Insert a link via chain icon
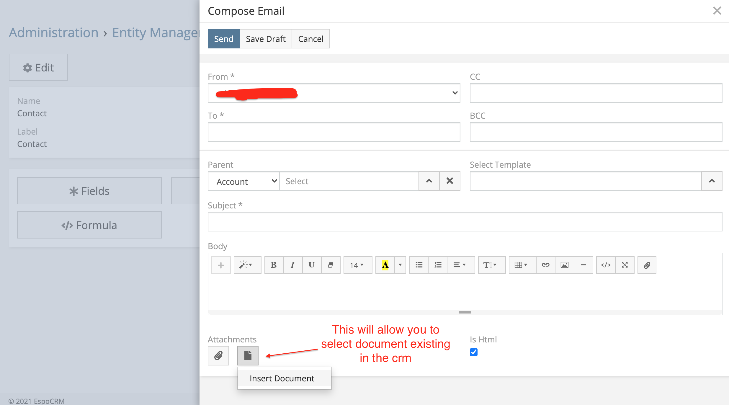Viewport: 729px width, 405px height. (545, 265)
